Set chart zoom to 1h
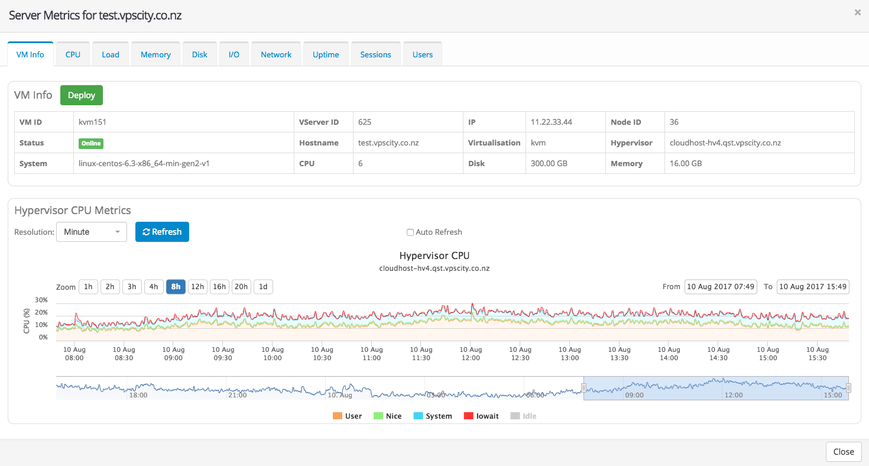Viewport: 869px width, 466px height. tap(88, 287)
